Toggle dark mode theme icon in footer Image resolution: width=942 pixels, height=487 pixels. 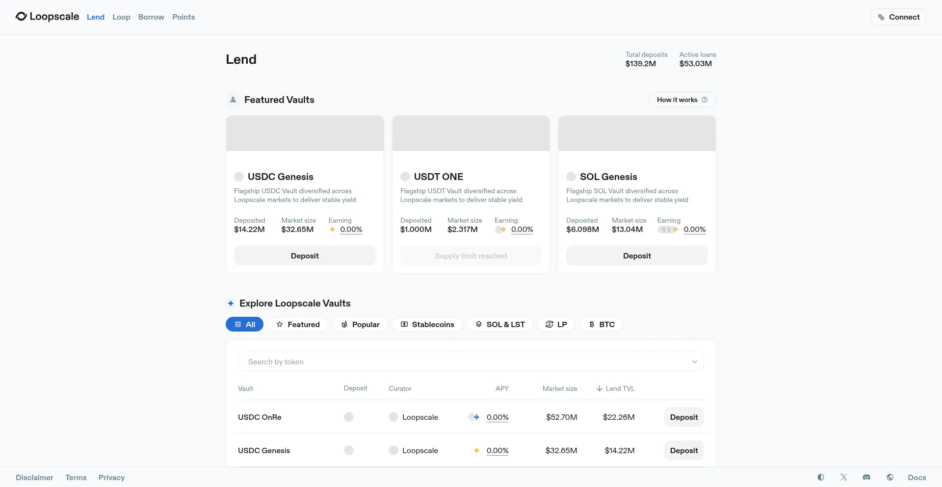click(821, 477)
